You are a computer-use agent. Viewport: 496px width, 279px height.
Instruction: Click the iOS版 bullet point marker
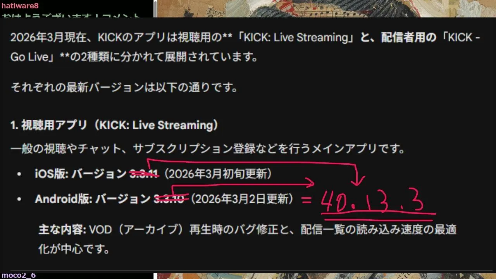[19, 174]
